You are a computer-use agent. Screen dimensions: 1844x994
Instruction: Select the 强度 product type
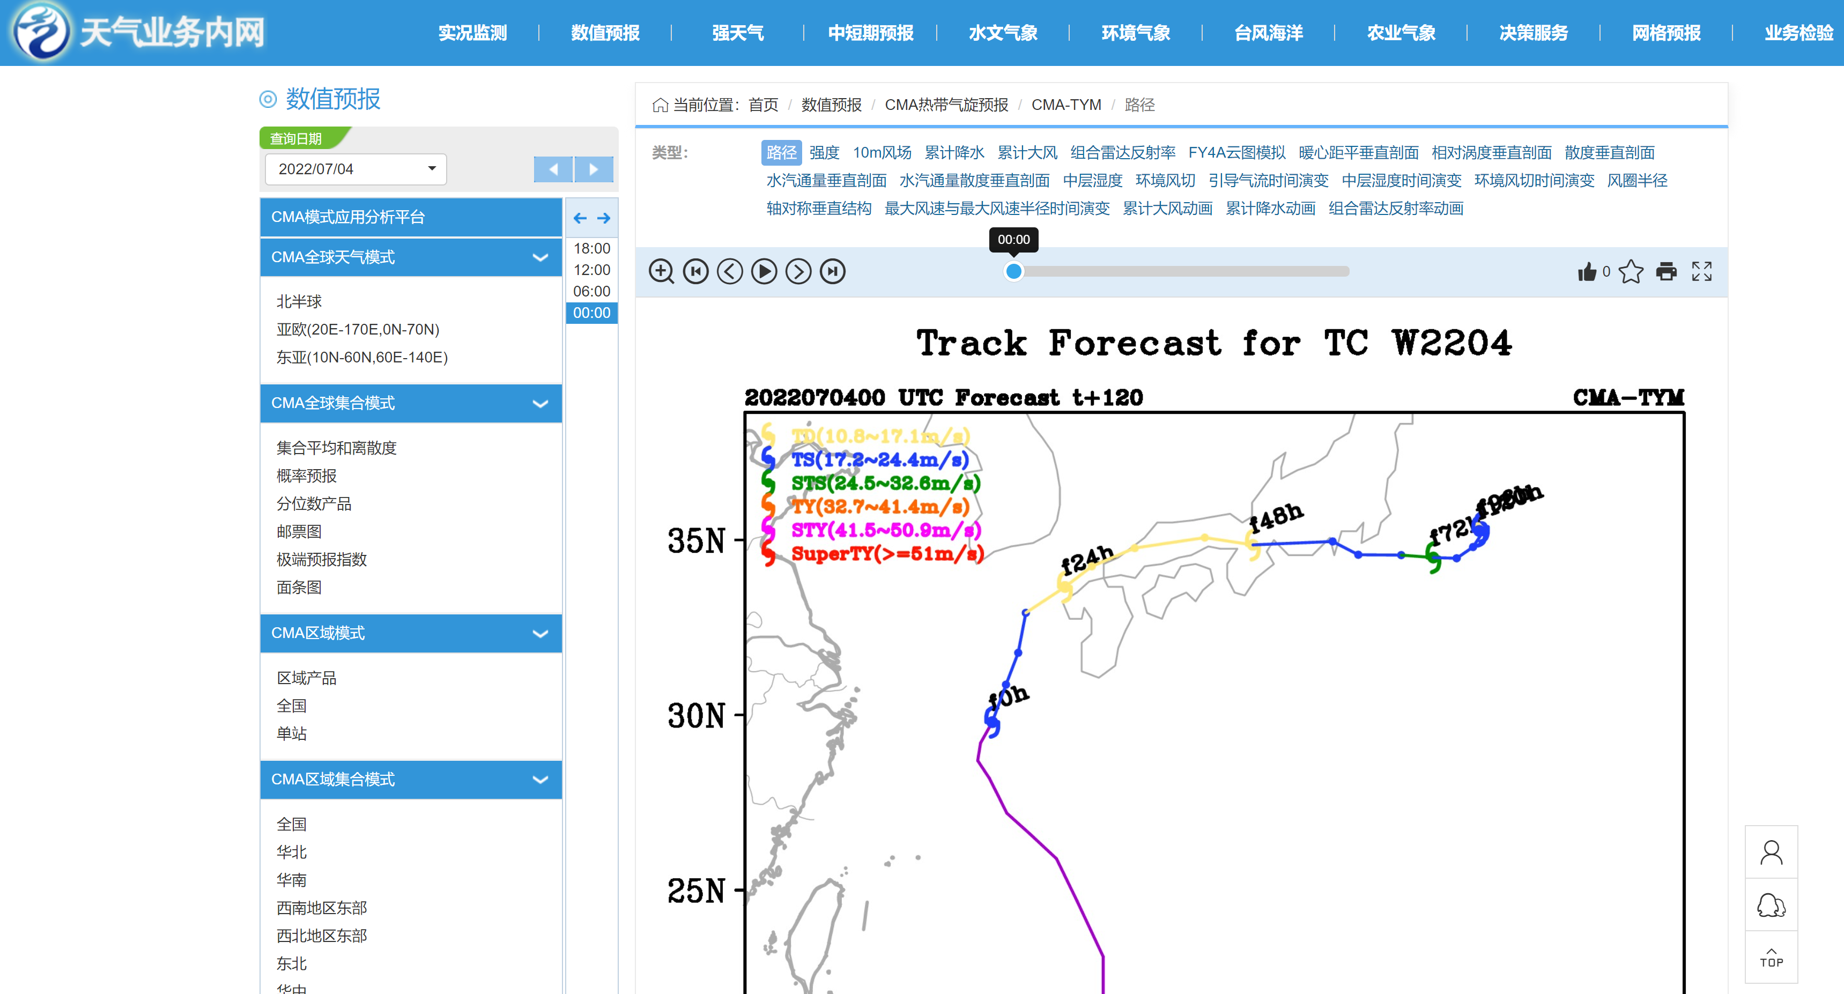[824, 152]
